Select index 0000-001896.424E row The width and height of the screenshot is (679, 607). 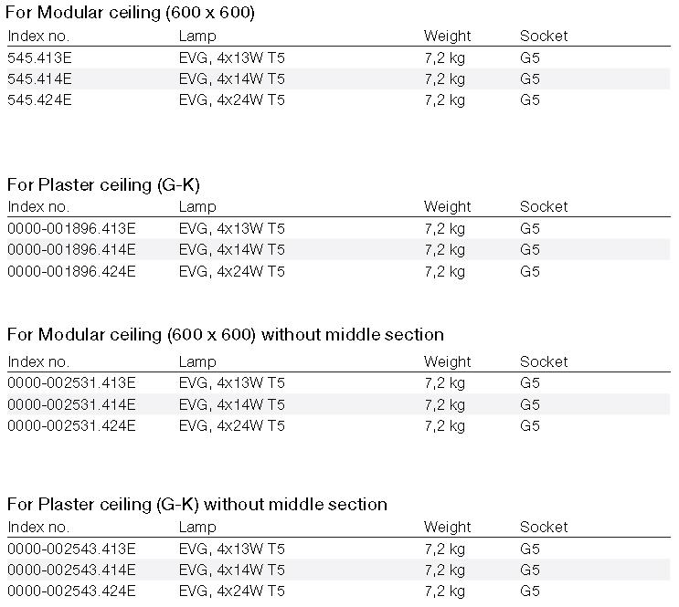tap(339, 271)
